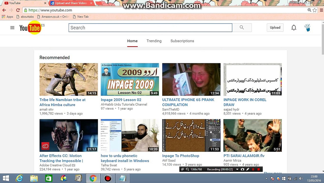Open the Tribe life Namibian tribe thumbnail
Screen dimensions: 324x183
point(69,79)
